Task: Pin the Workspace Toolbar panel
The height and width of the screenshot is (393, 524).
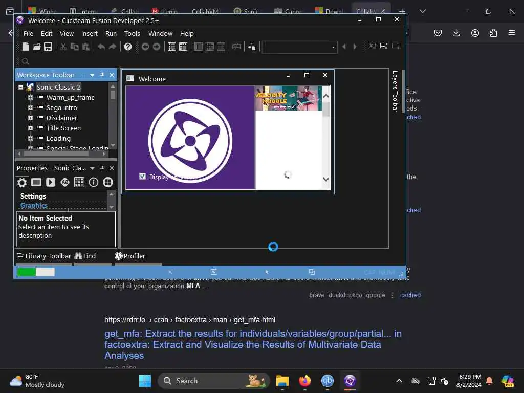Action: pyautogui.click(x=102, y=75)
